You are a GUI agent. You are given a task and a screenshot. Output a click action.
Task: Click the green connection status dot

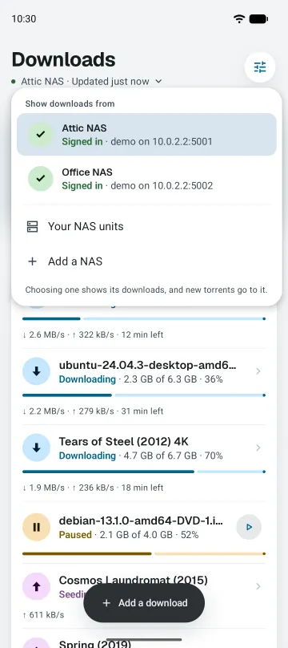[x=14, y=82]
